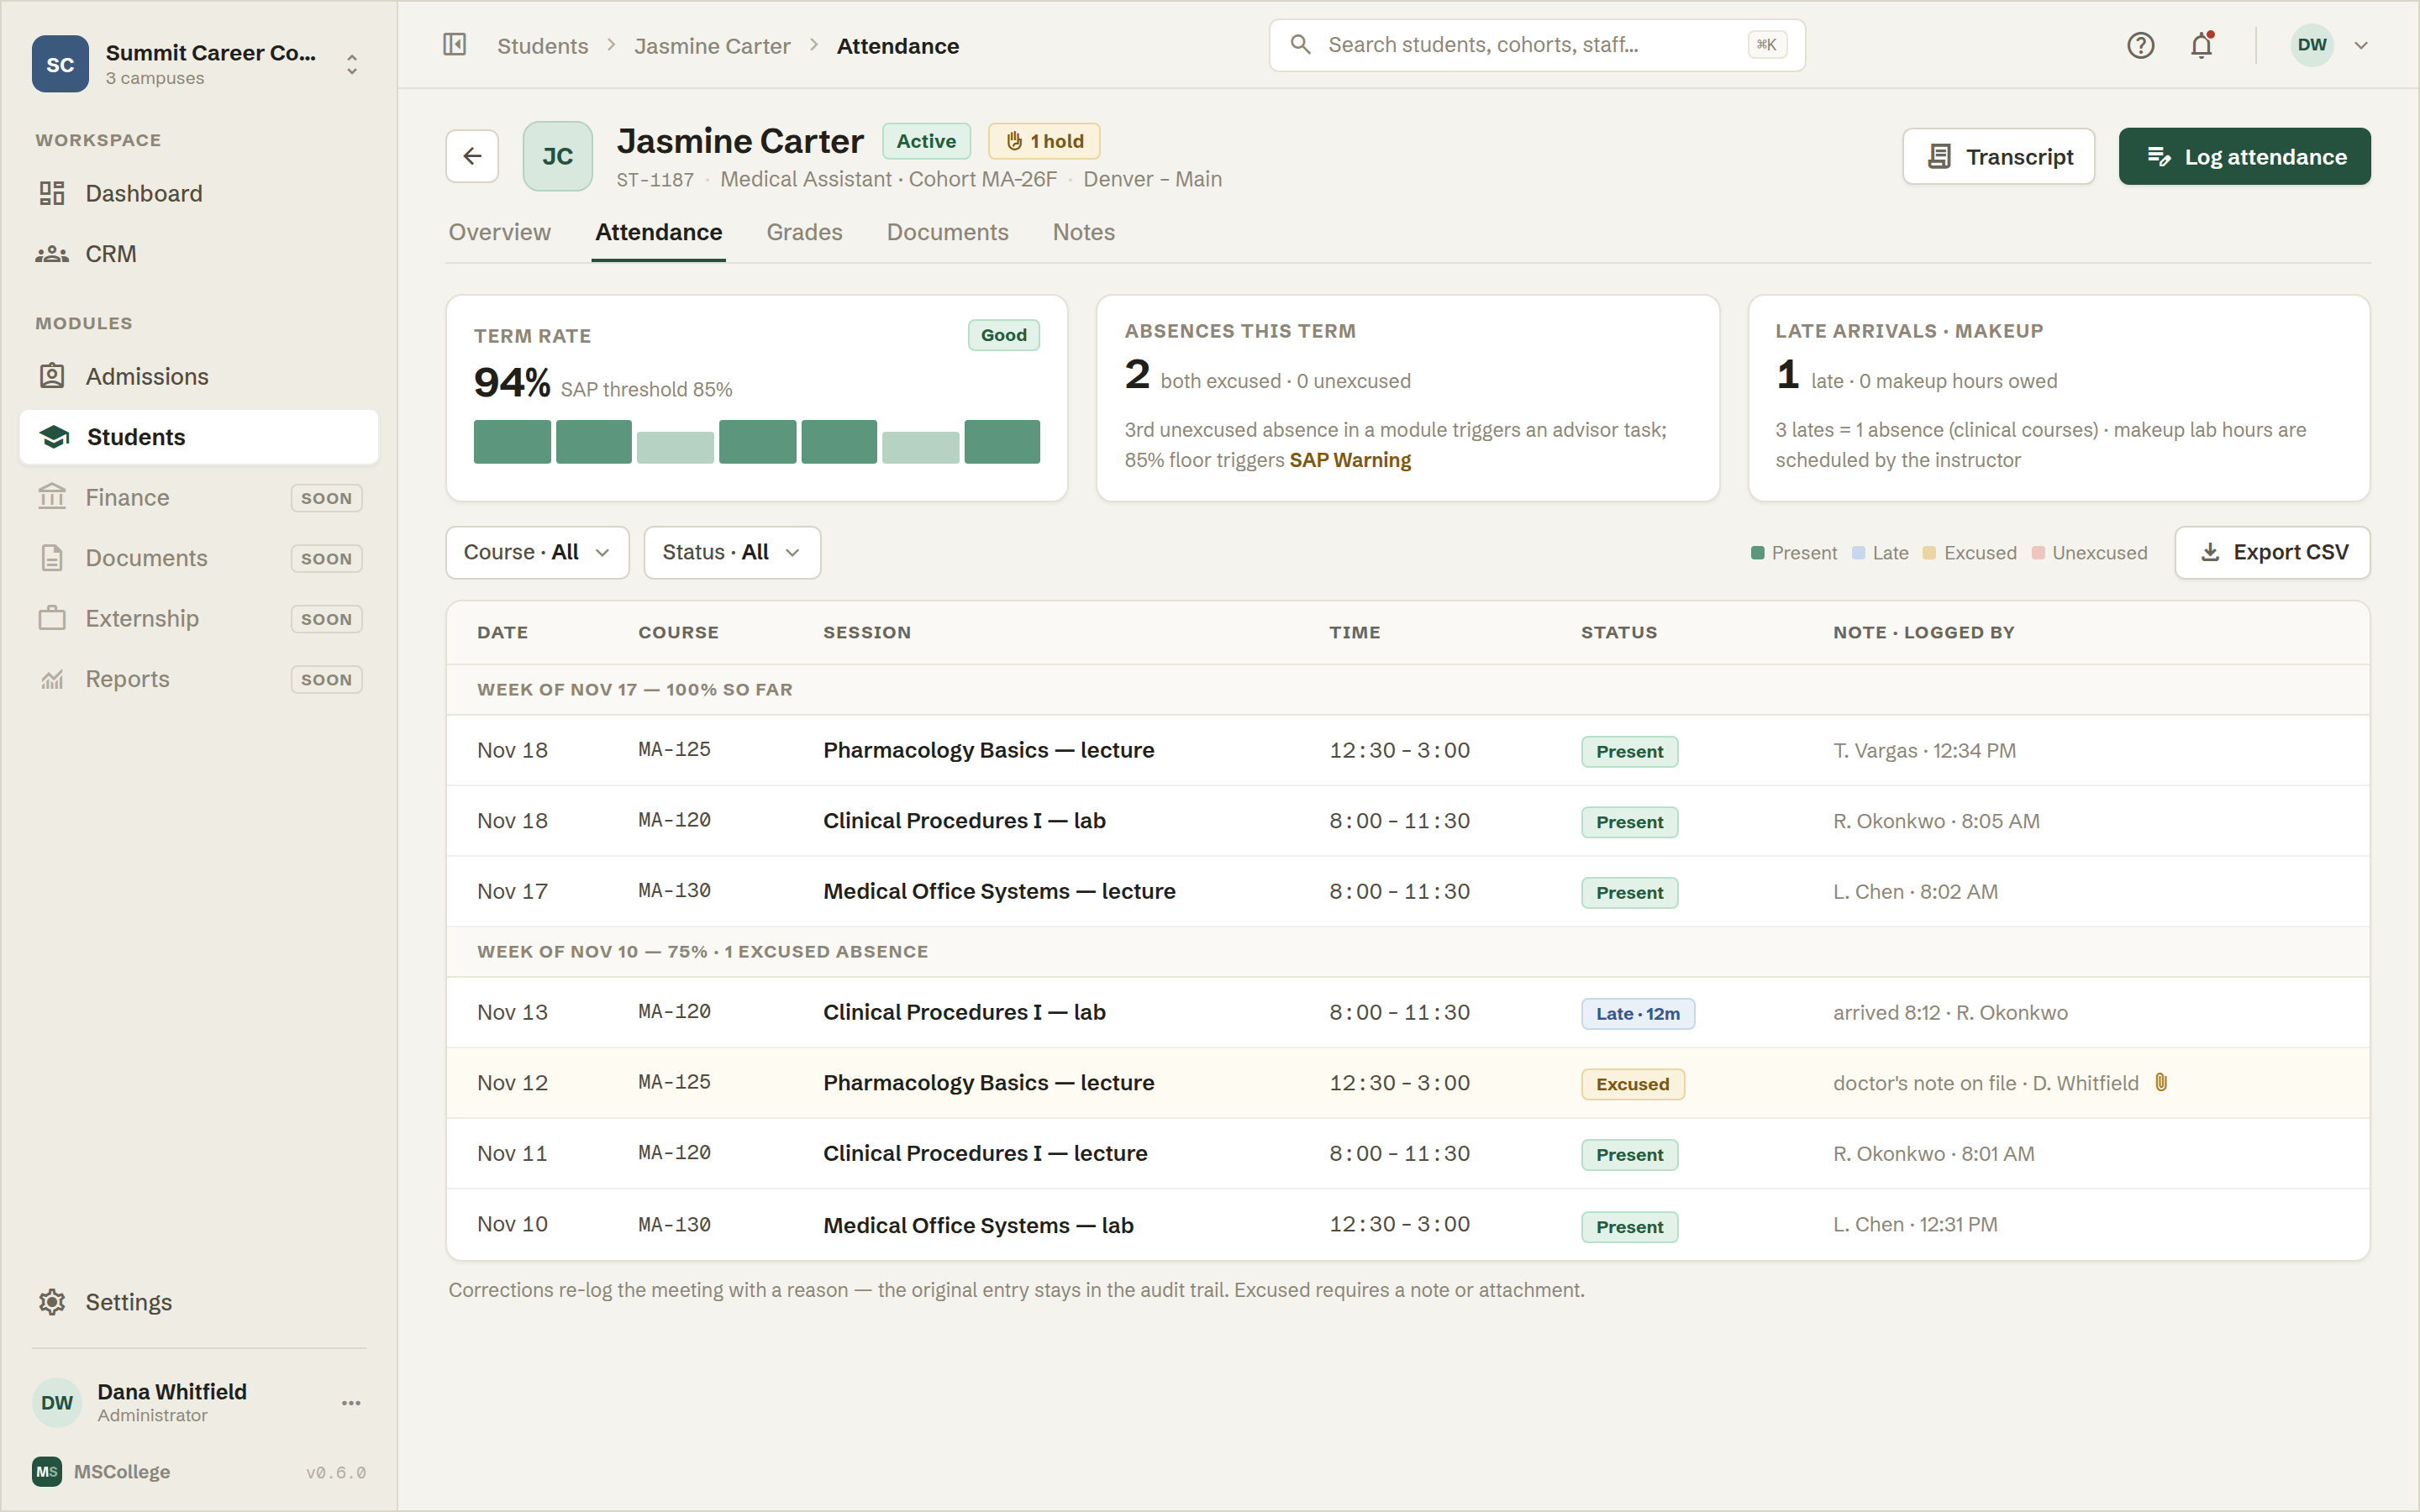Toggle the sidebar collapse icon

(x=455, y=45)
